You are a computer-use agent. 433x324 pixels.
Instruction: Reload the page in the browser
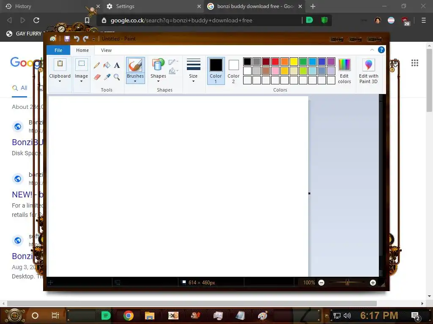(36, 20)
